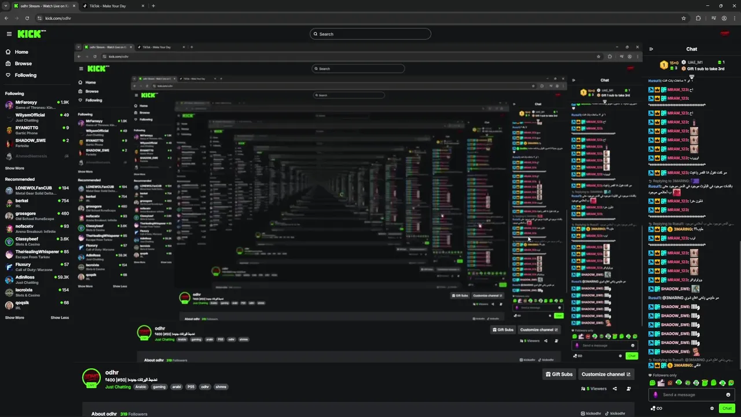Pick the last green emote in row
This screenshot has height=417, width=741.
pyautogui.click(x=731, y=383)
